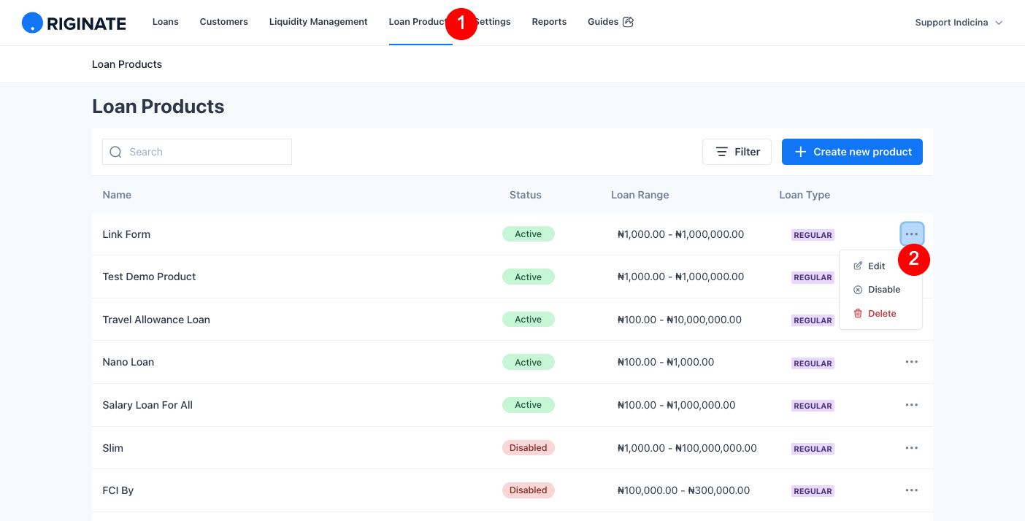This screenshot has height=521, width=1025.
Task: Click ₦100,000.00 - ₦300,000.00 loan range
Action: (683, 490)
